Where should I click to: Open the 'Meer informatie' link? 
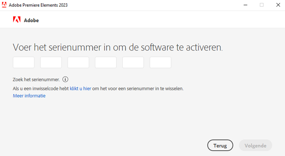[x=29, y=96]
